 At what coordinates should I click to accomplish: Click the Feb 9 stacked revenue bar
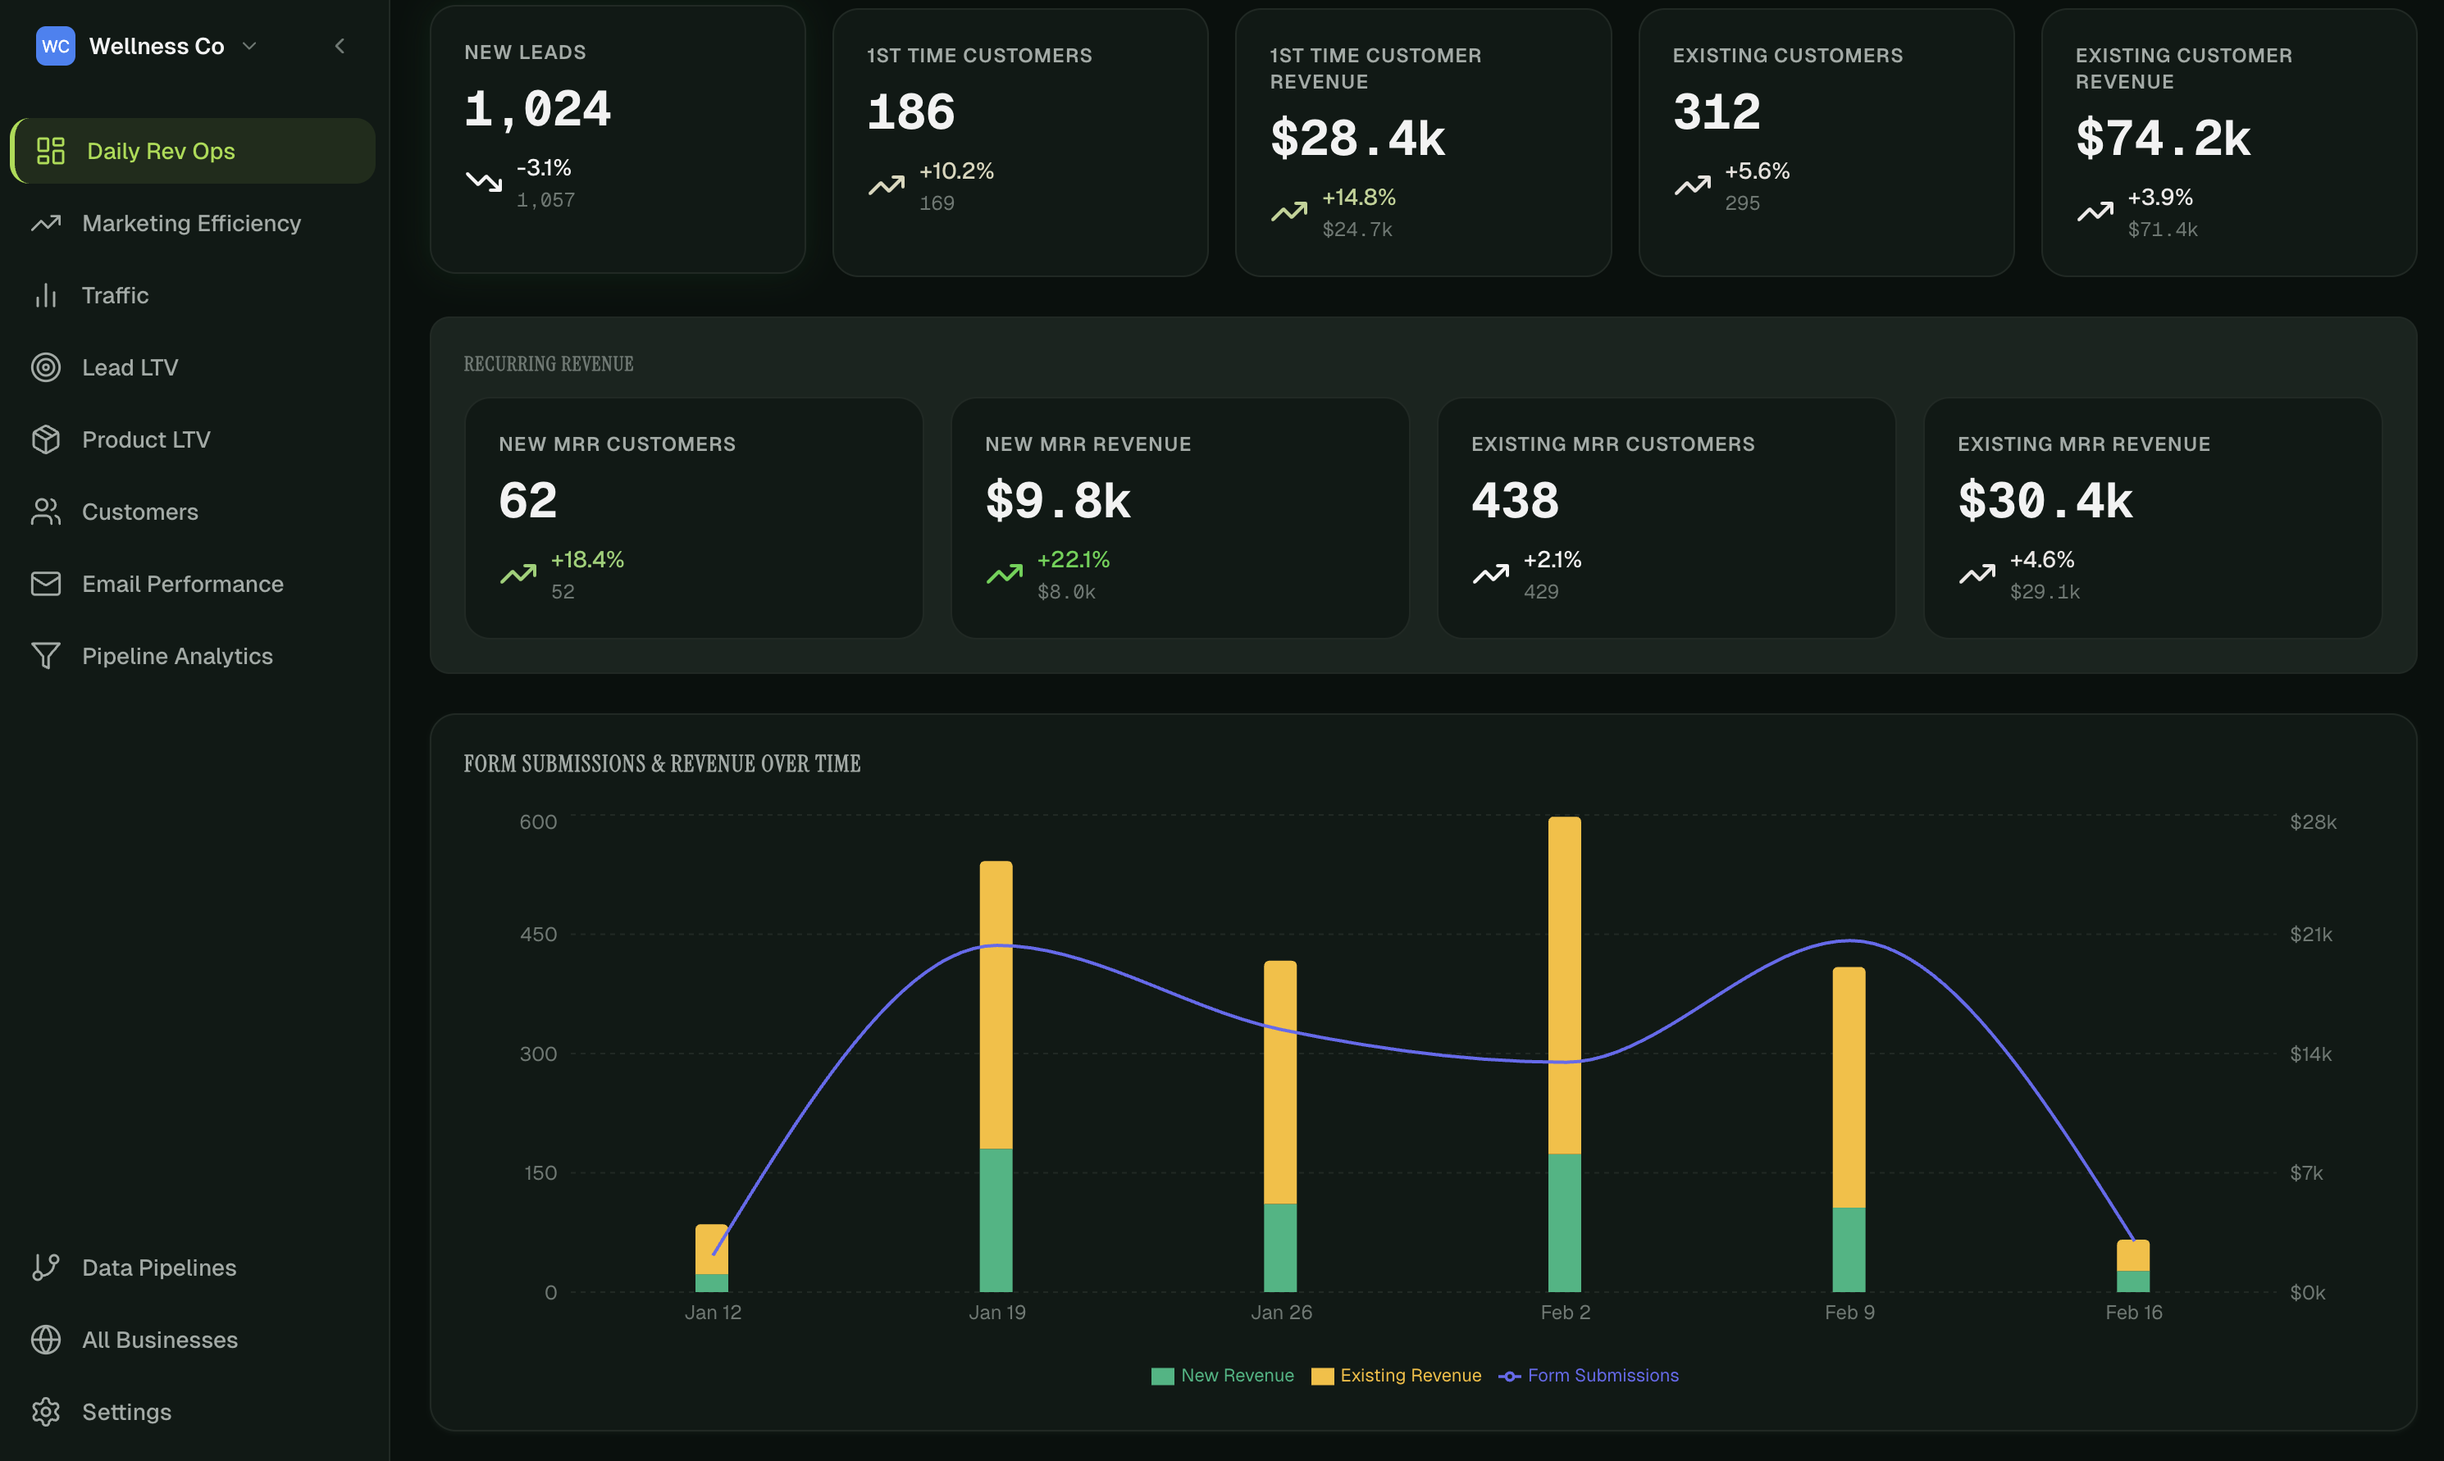(x=1849, y=1129)
